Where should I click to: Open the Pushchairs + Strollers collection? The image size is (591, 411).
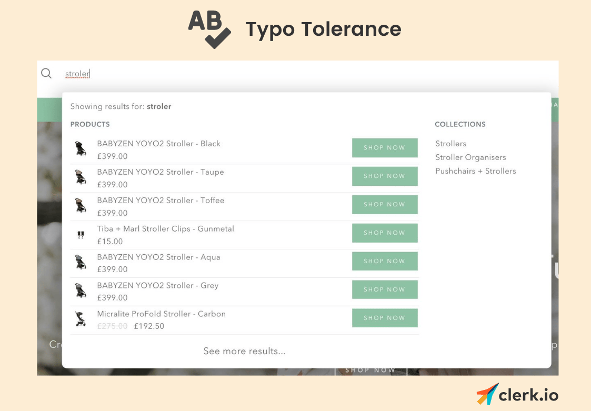coord(476,171)
